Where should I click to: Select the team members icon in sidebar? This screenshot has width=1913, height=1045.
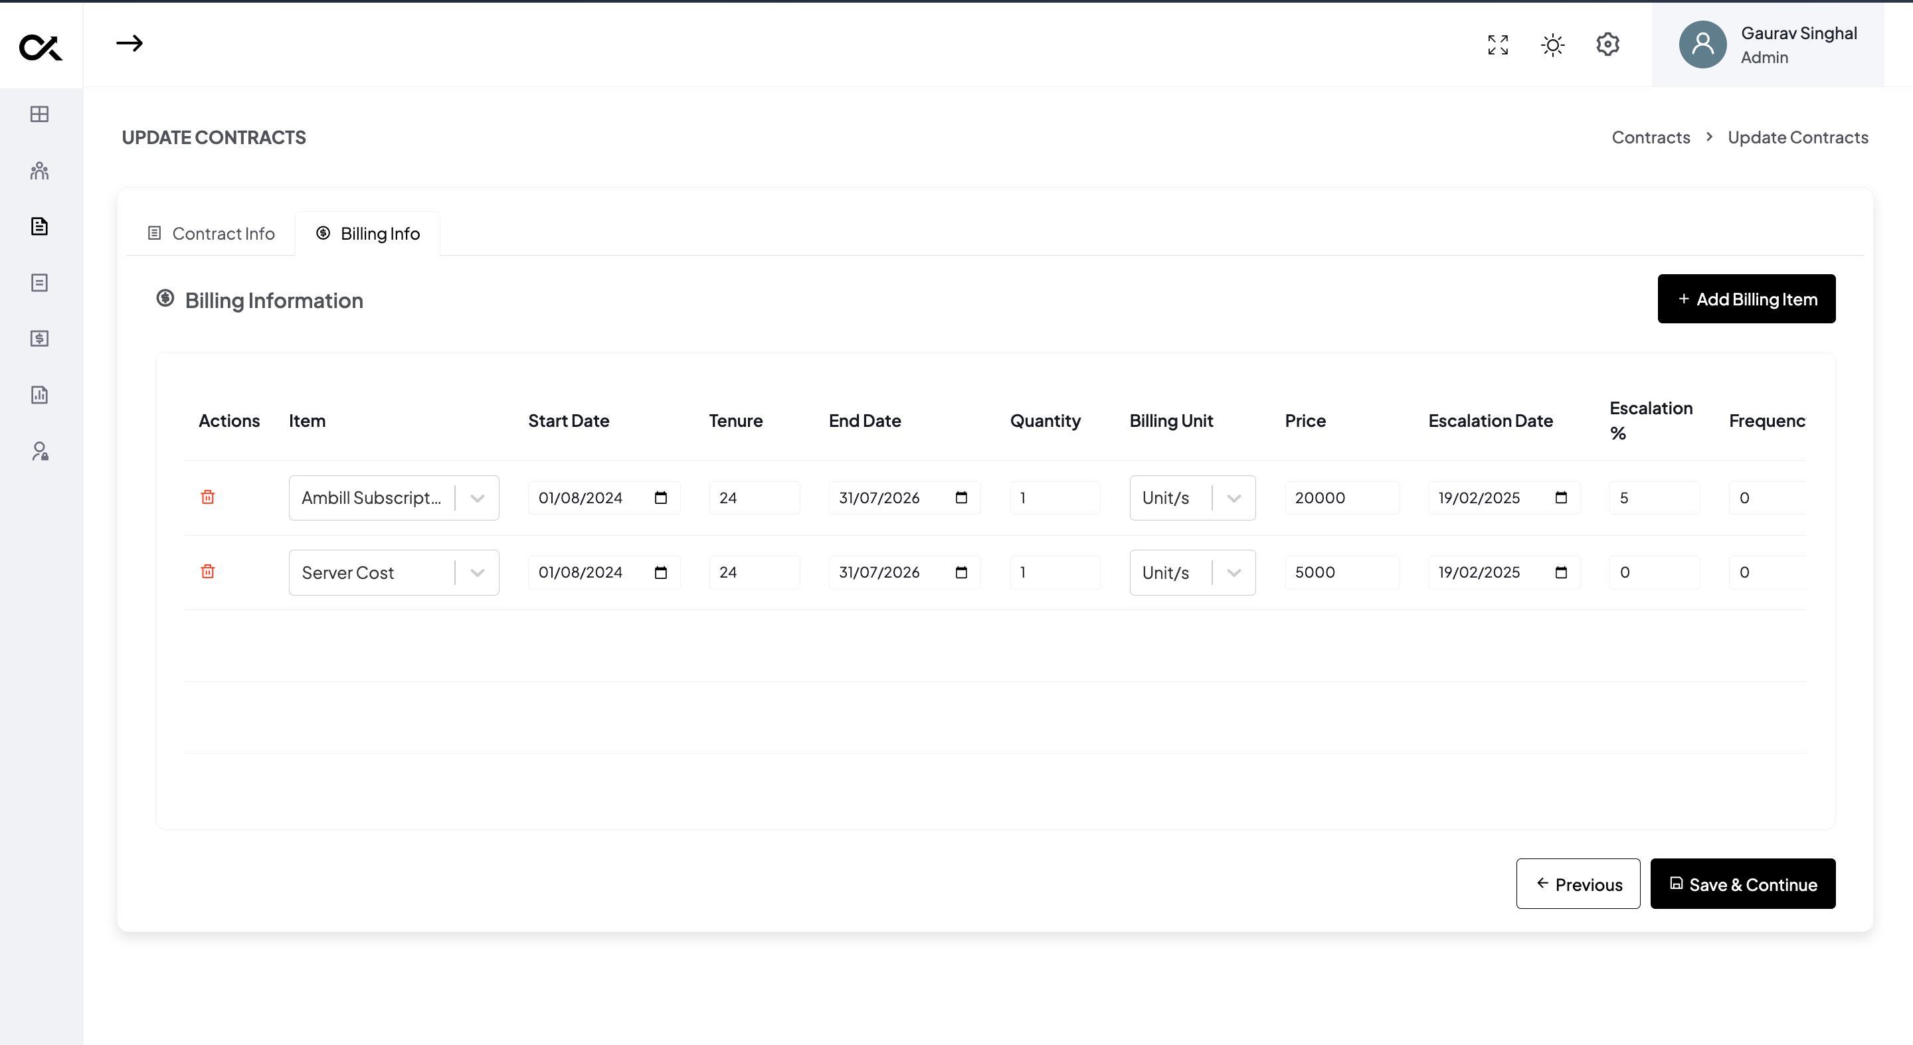39,171
